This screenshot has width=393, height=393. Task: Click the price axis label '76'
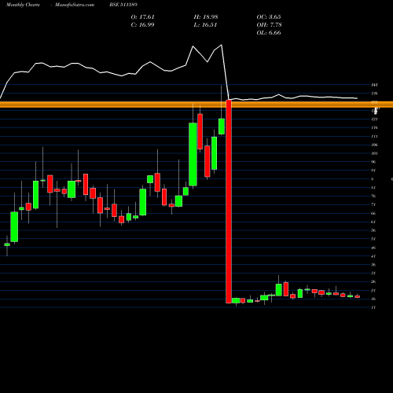point(373,196)
